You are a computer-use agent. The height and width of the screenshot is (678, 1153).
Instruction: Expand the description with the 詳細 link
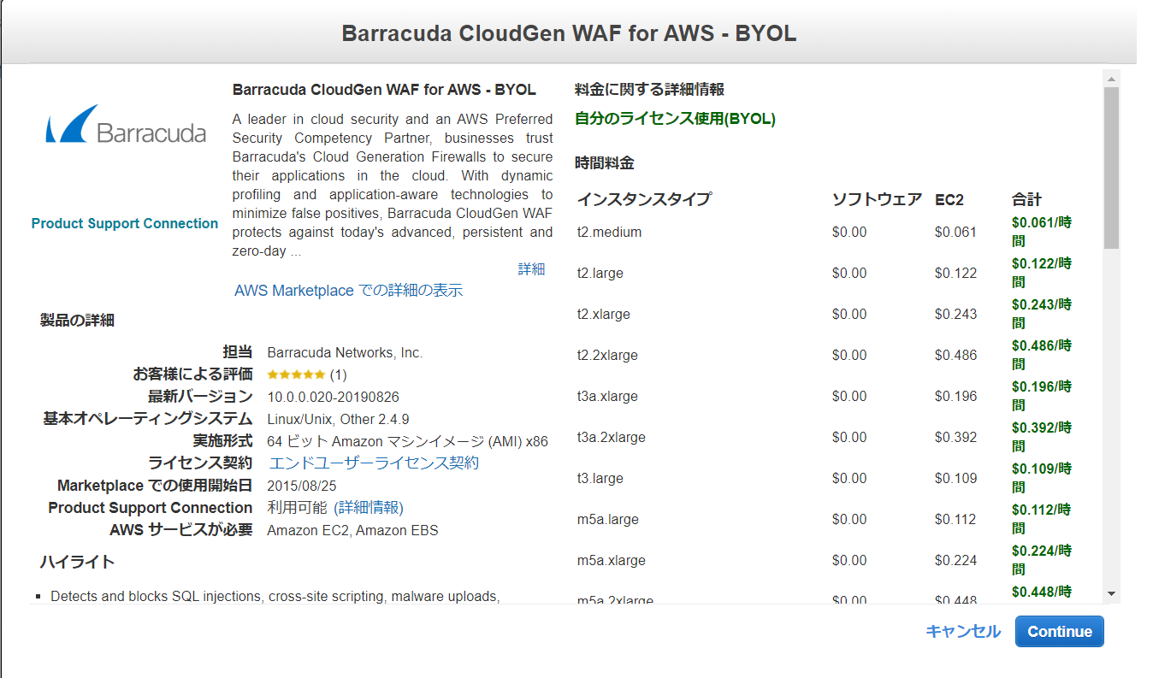[x=531, y=269]
